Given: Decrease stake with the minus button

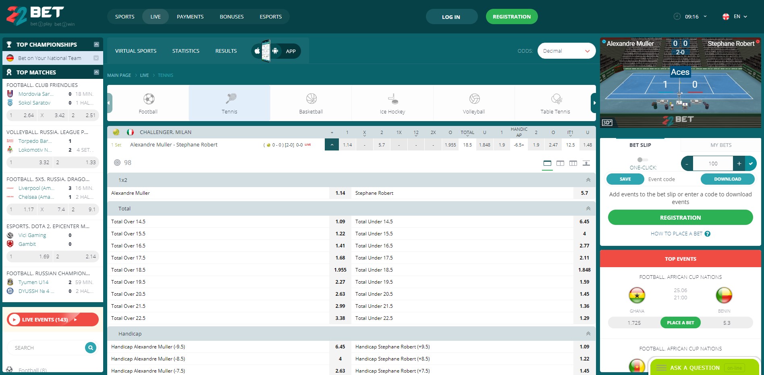Looking at the screenshot, I should click(x=687, y=163).
